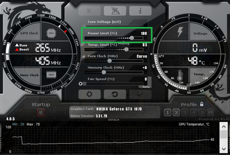Click the Max : 78 graph label
Viewport: 230px width, 155px height.
coord(33,125)
